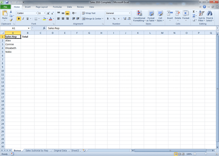Screen dimensions: 219x156
Task: Click the Insert Worksheet tab icon
Action: click(x=84, y=151)
